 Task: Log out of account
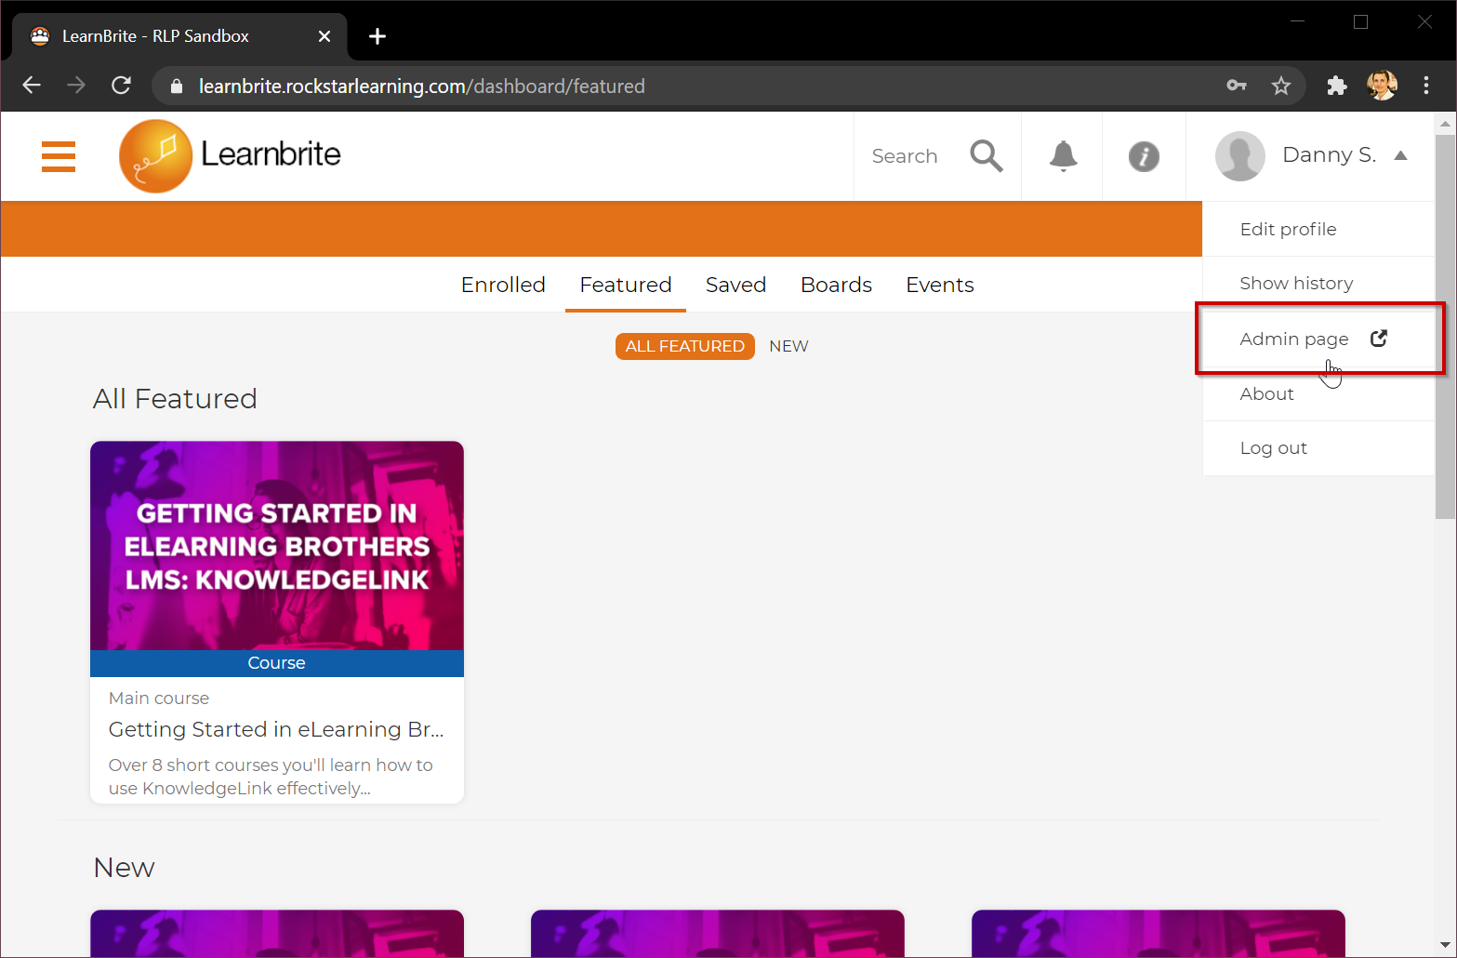[x=1318, y=448]
